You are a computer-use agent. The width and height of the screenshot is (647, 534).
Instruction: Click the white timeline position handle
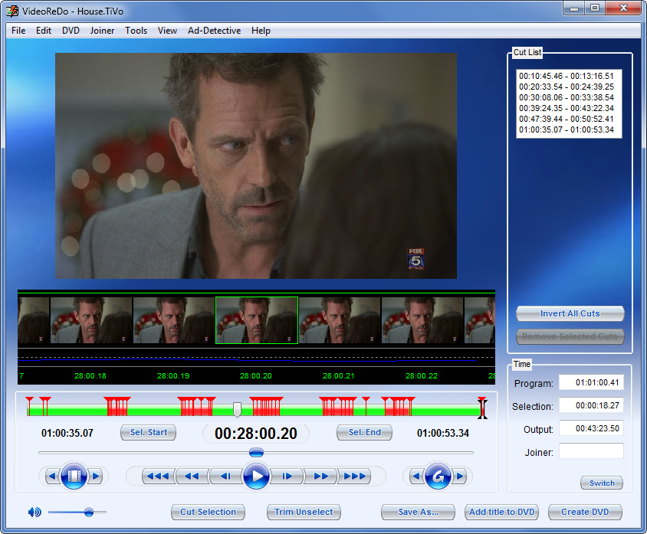pos(237,409)
